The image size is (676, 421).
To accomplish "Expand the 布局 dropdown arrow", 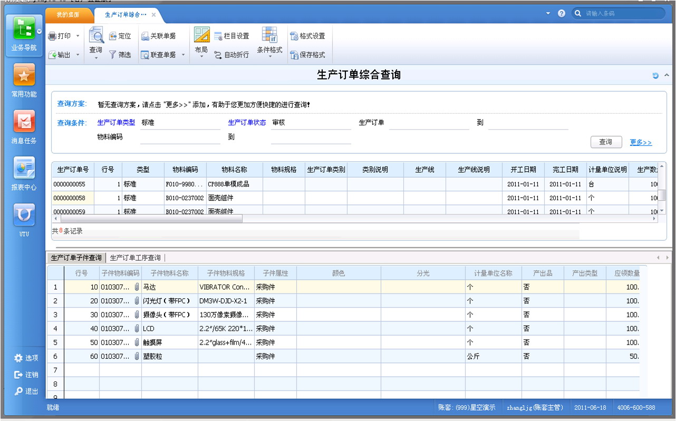I will tap(201, 57).
